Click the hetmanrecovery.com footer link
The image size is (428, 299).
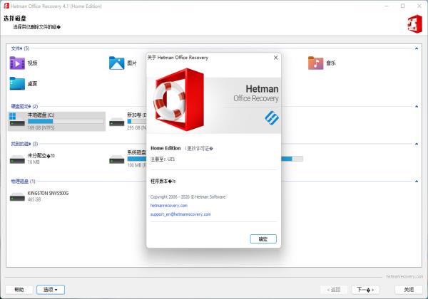(404, 276)
